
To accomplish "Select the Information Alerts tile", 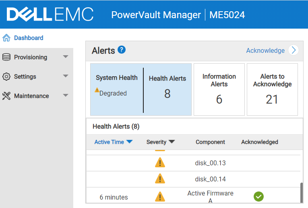I will 219,89.
